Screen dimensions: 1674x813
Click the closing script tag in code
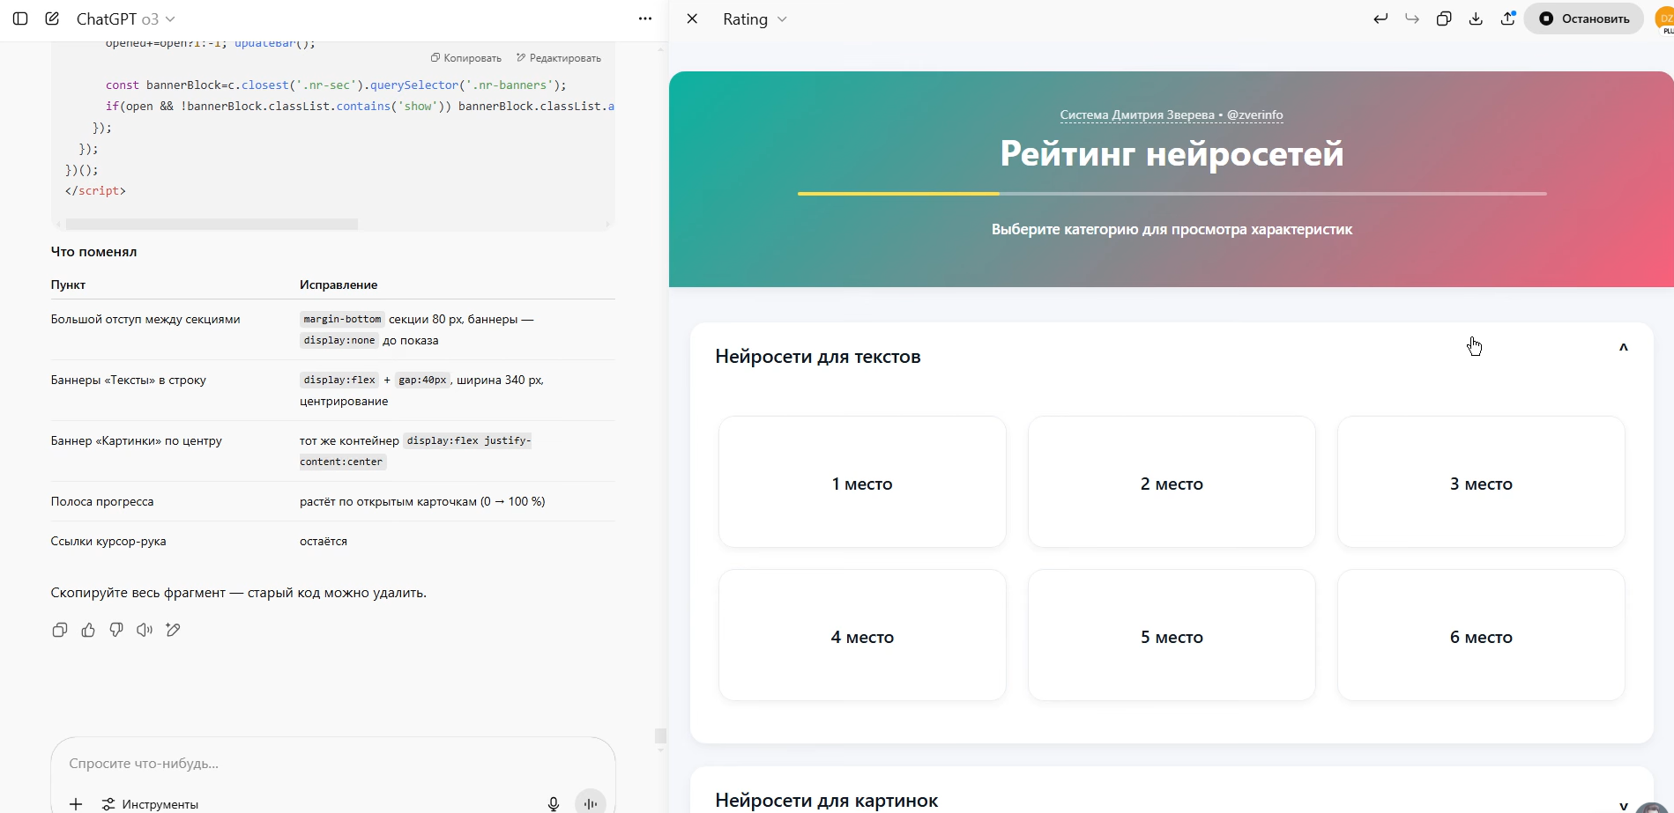[95, 190]
